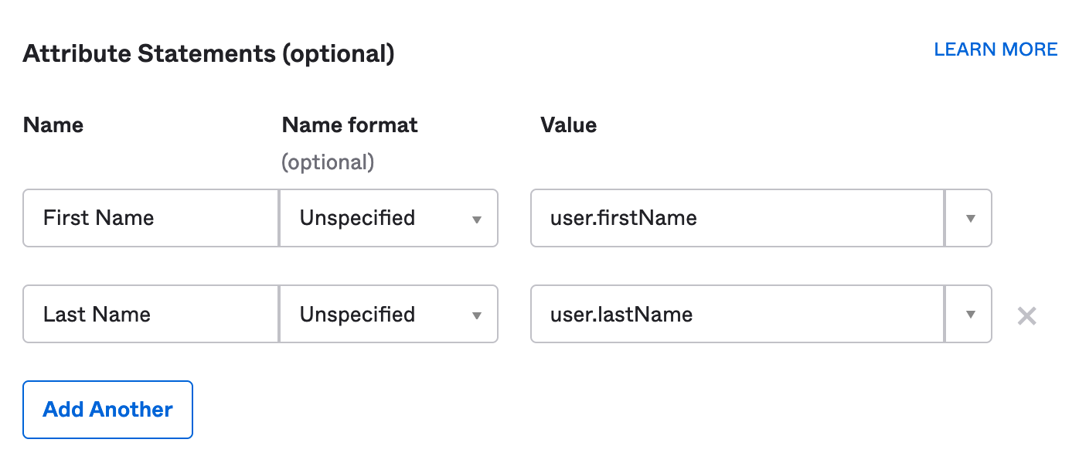1079x470 pixels.
Task: Open value dropdown arrow for user.lastName
Action: tap(969, 315)
